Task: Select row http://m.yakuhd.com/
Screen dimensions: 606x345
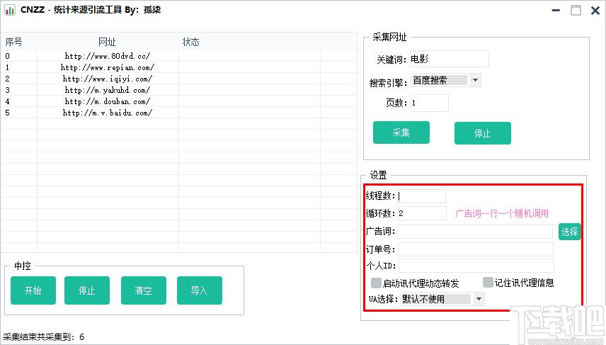Action: click(178, 90)
